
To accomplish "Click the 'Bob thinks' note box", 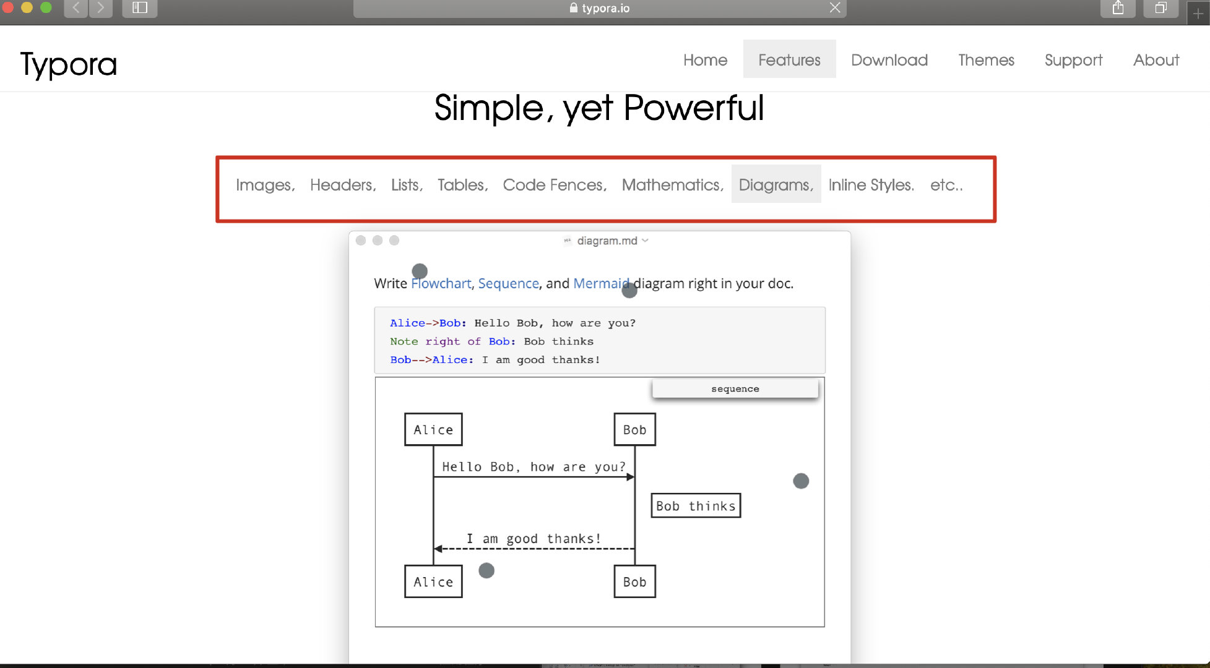I will (x=696, y=505).
